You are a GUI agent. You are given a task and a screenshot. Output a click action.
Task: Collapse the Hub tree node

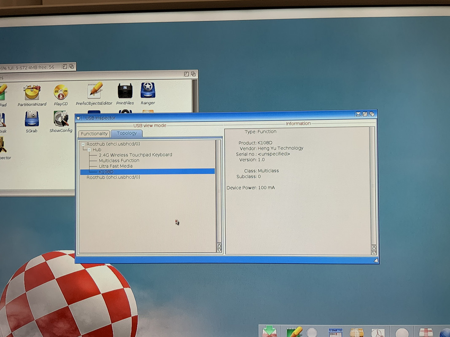(89, 150)
